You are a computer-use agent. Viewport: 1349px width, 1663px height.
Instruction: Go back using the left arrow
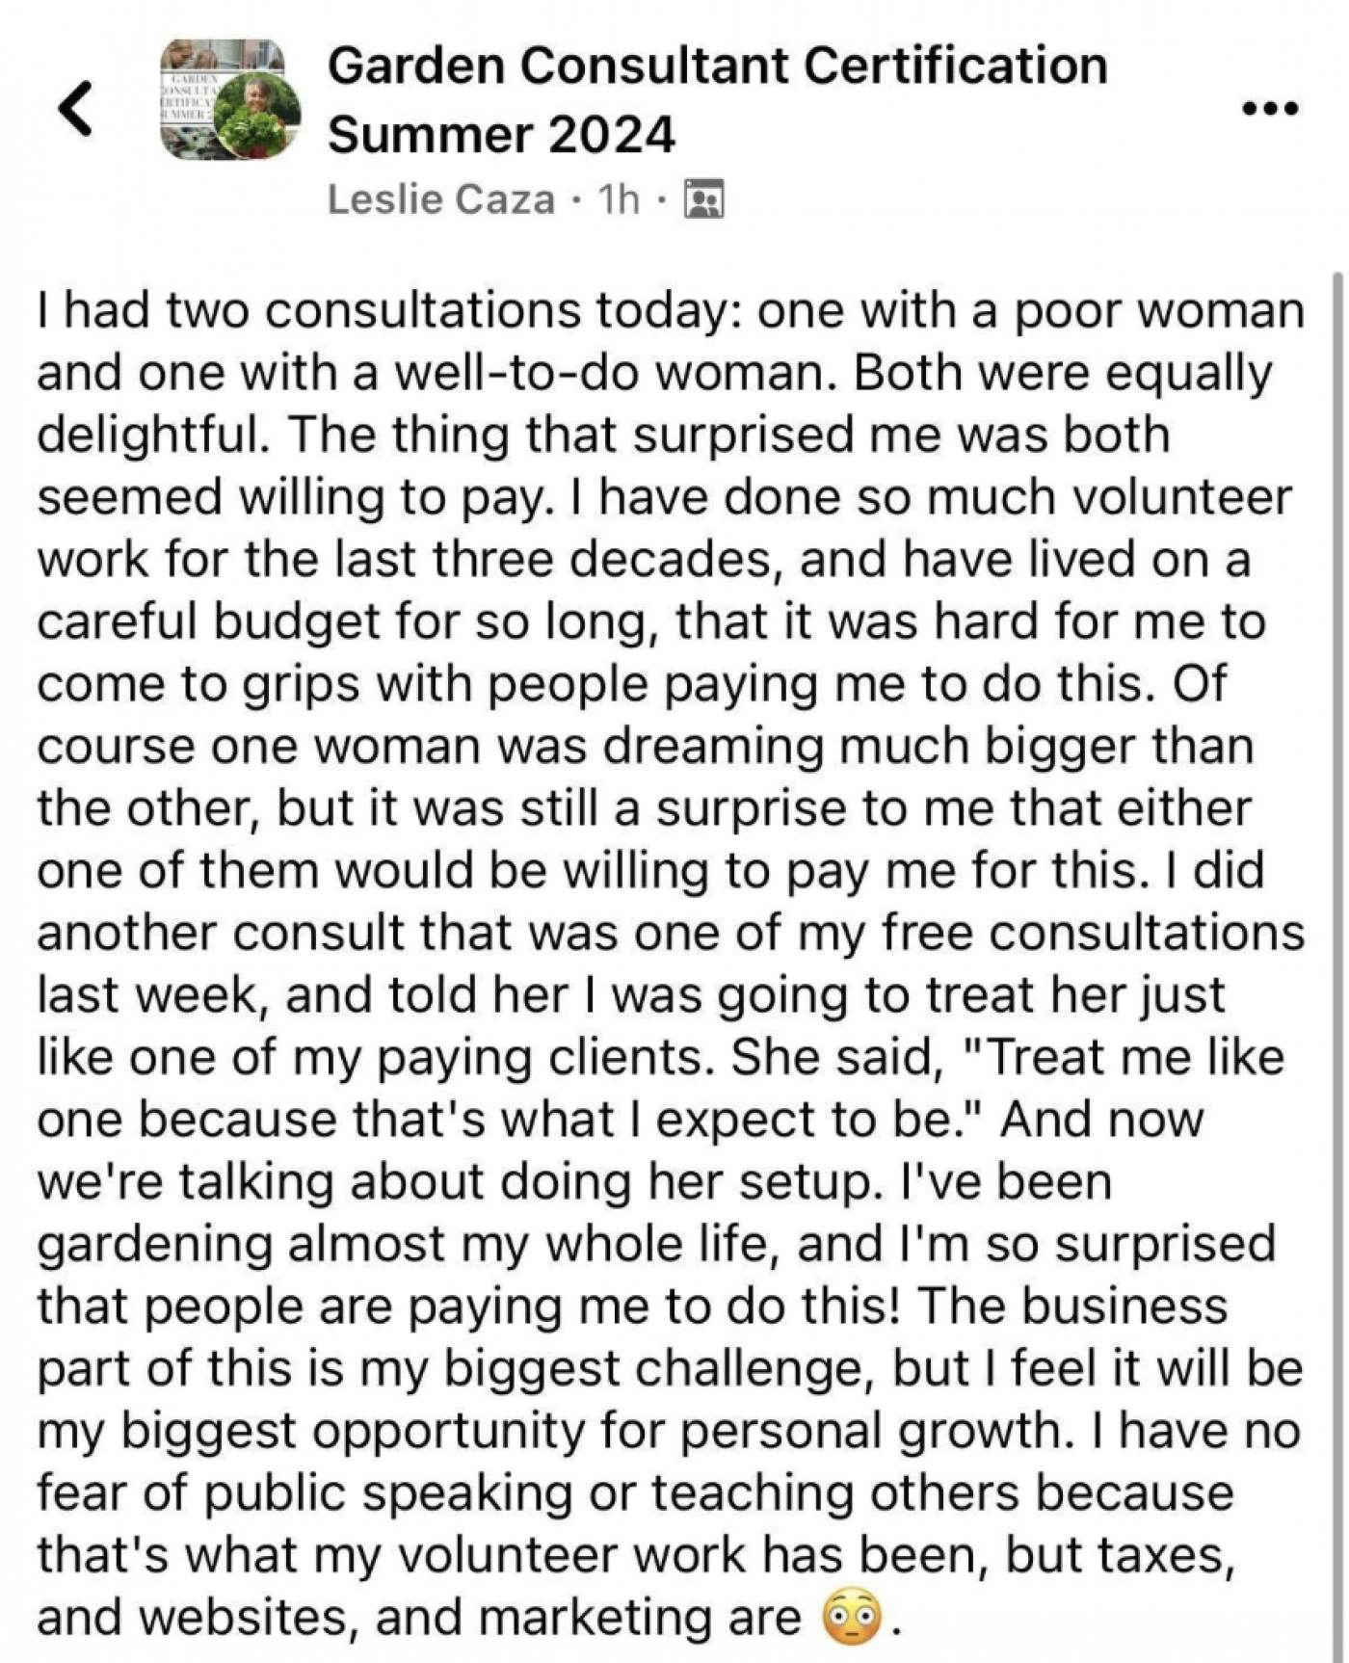[x=76, y=108]
